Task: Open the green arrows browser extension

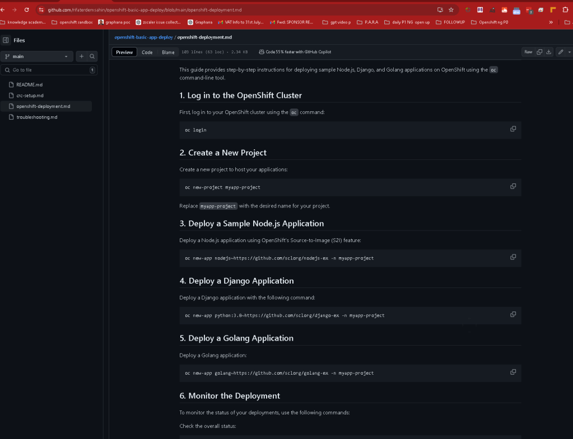Action: point(468,10)
